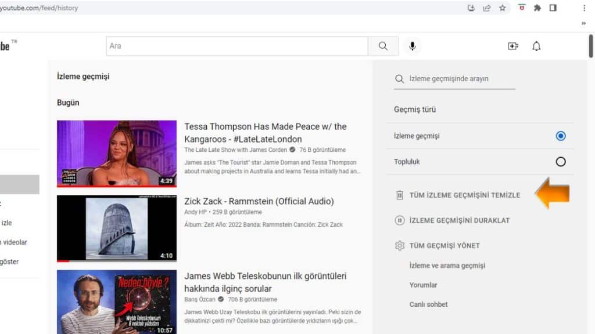595x334 pixels.
Task: Click the YouTube logo
Action: pyautogui.click(x=5, y=46)
